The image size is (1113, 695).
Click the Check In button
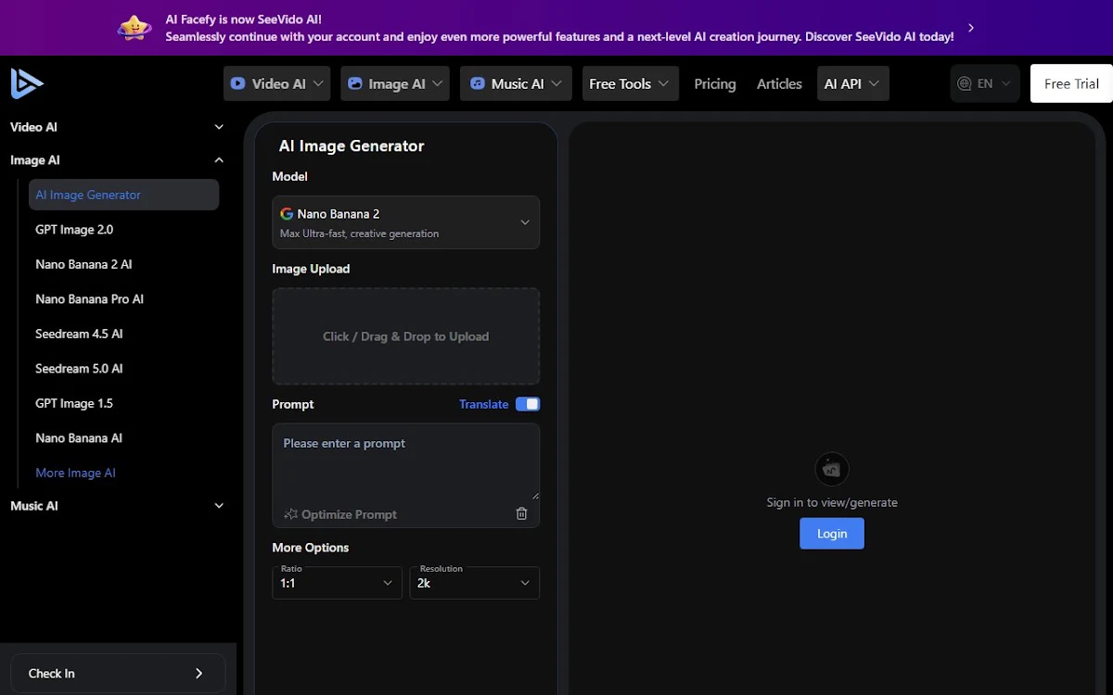(x=118, y=674)
